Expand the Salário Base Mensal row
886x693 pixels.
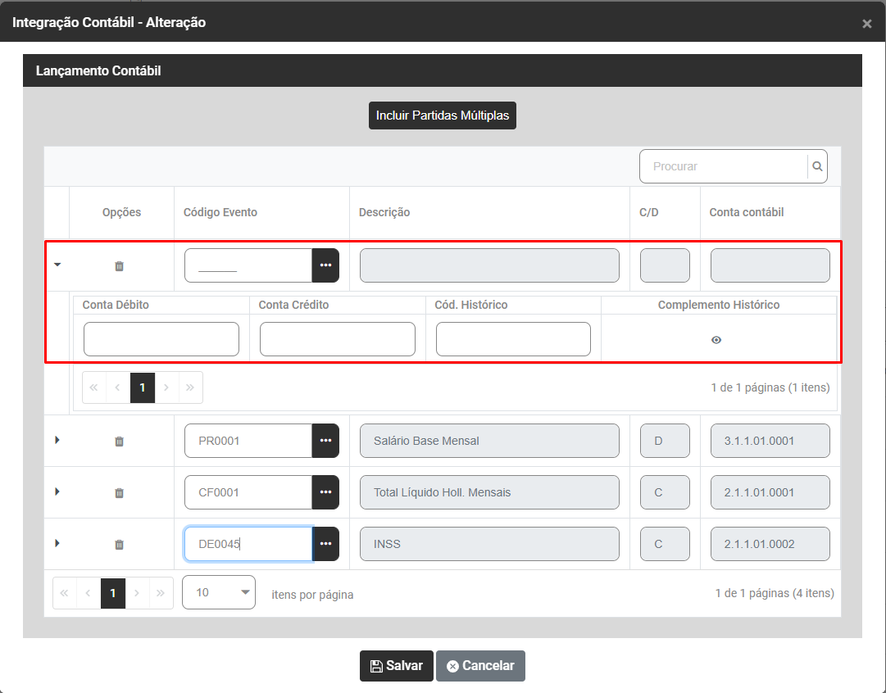pyautogui.click(x=57, y=440)
